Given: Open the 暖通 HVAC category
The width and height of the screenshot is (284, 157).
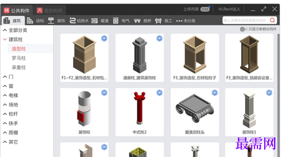Looking at the screenshot, I should (100, 21).
